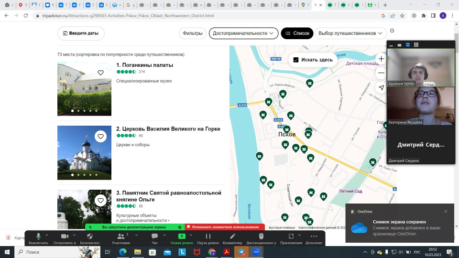Open Zoom Apps icon
The height and width of the screenshot is (258, 459).
[x=291, y=236]
